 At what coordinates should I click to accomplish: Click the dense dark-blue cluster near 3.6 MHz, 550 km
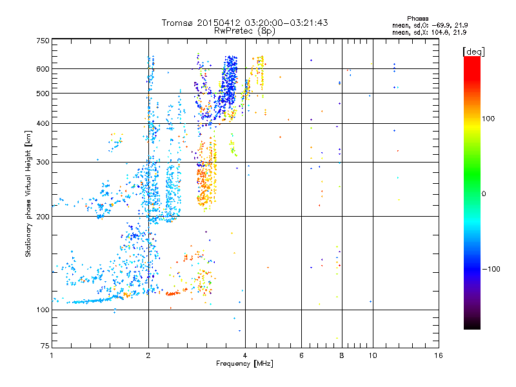(230, 81)
